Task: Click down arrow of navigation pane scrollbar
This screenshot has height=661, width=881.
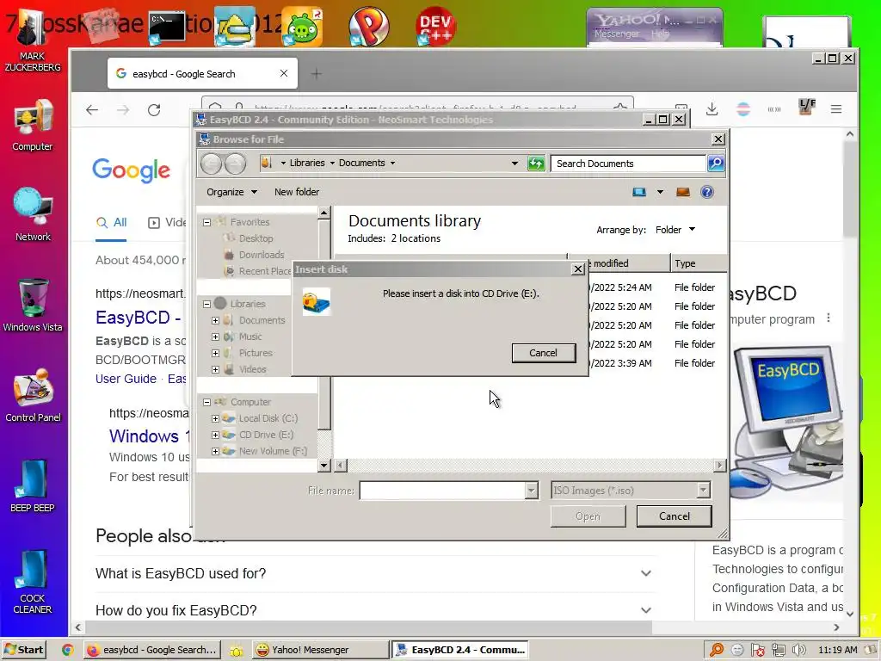Action: (323, 466)
